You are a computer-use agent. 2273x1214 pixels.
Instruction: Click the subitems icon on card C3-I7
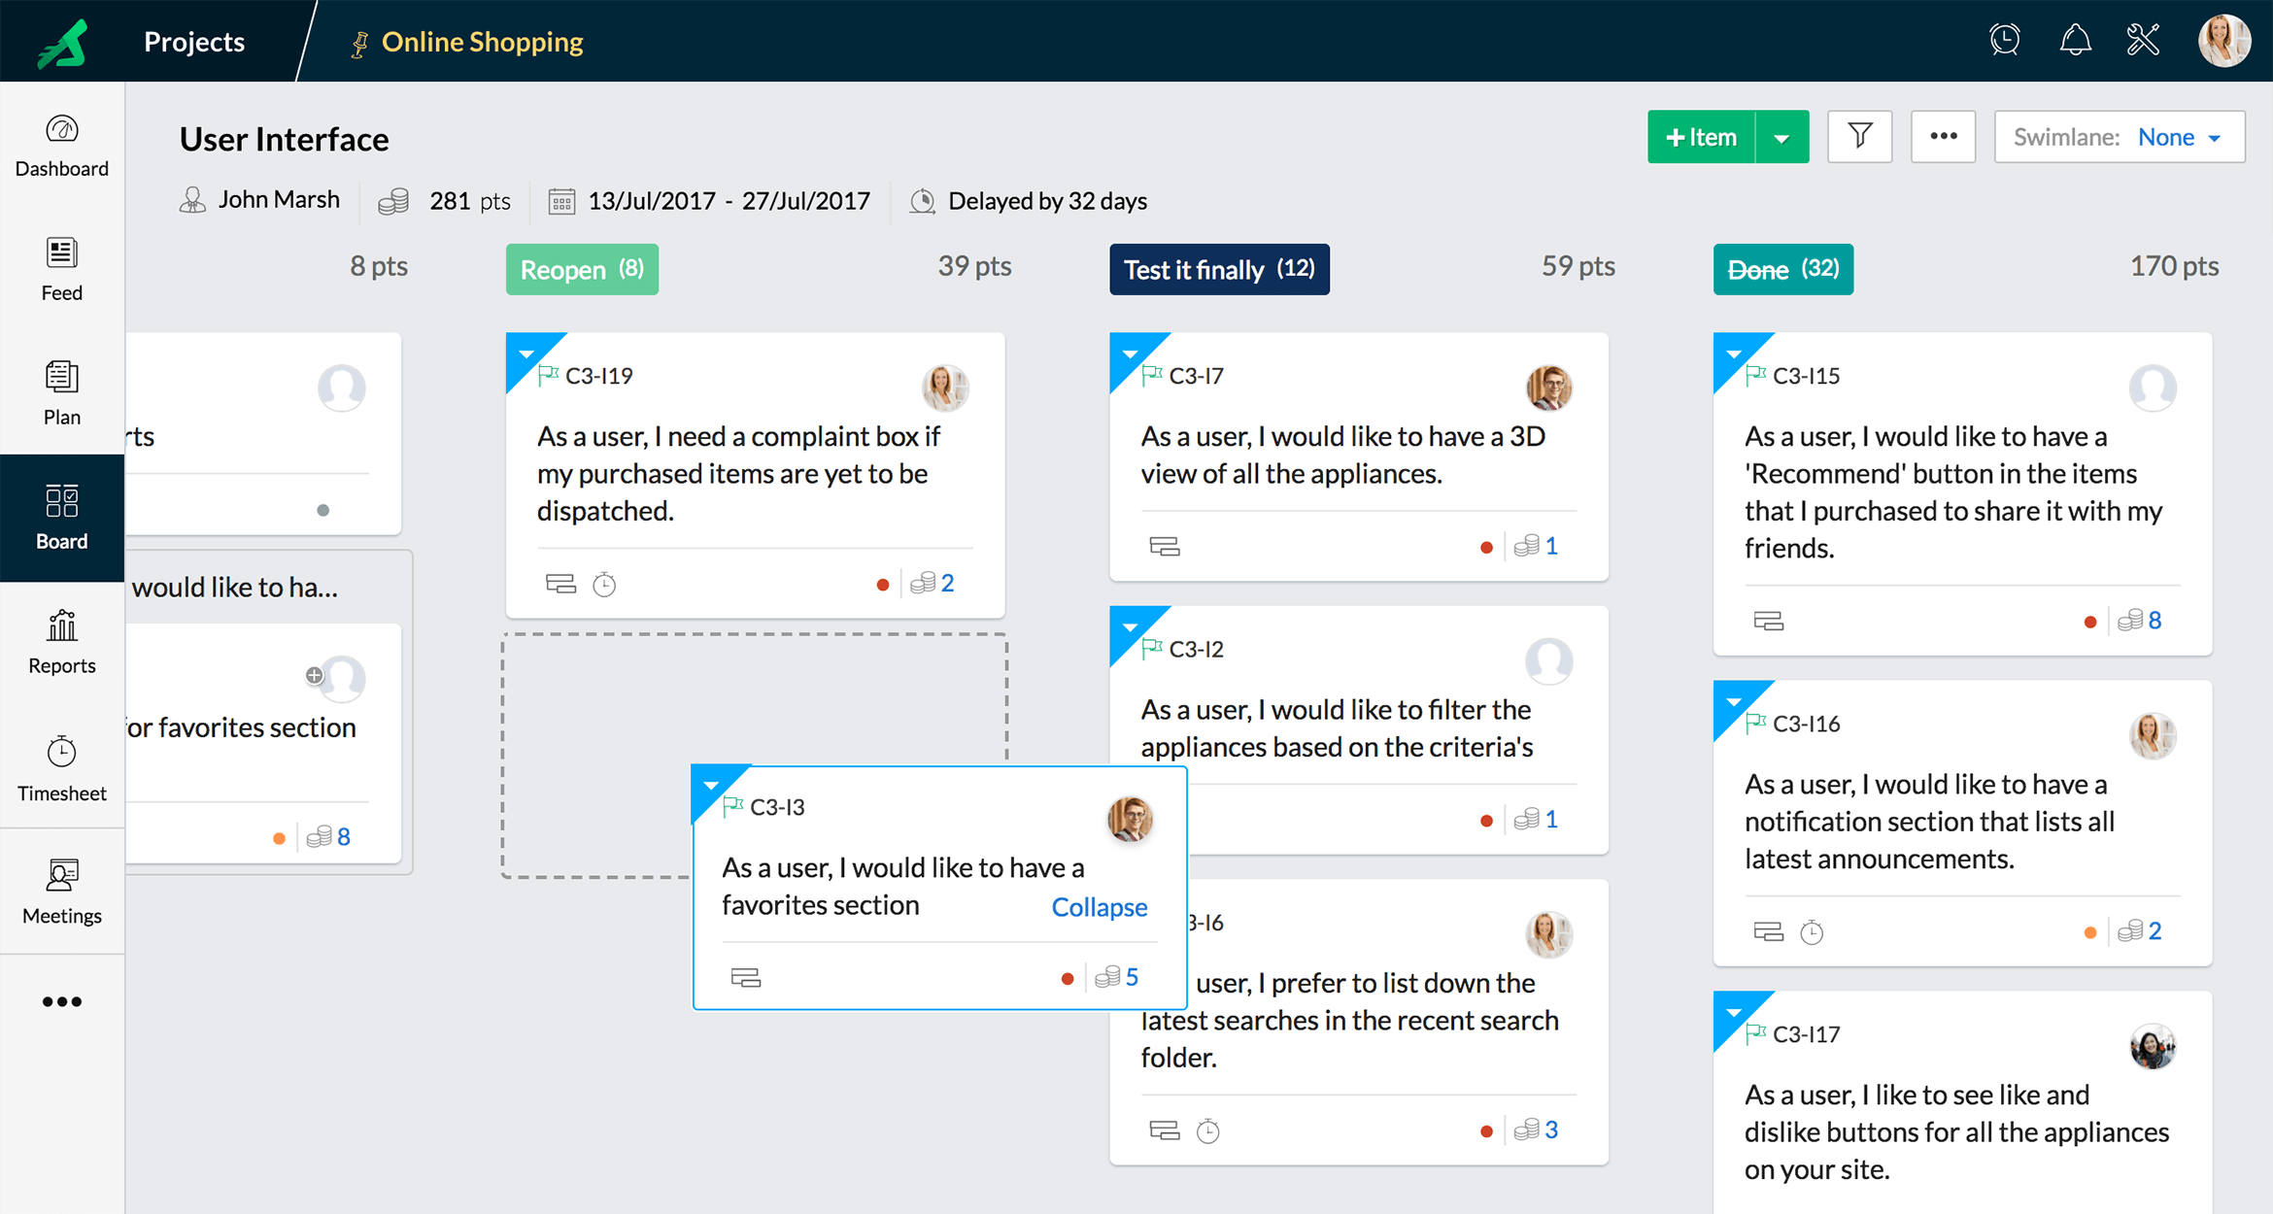1165,546
